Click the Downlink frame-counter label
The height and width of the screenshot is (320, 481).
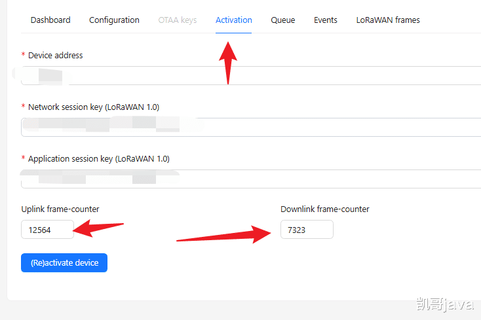pos(325,209)
